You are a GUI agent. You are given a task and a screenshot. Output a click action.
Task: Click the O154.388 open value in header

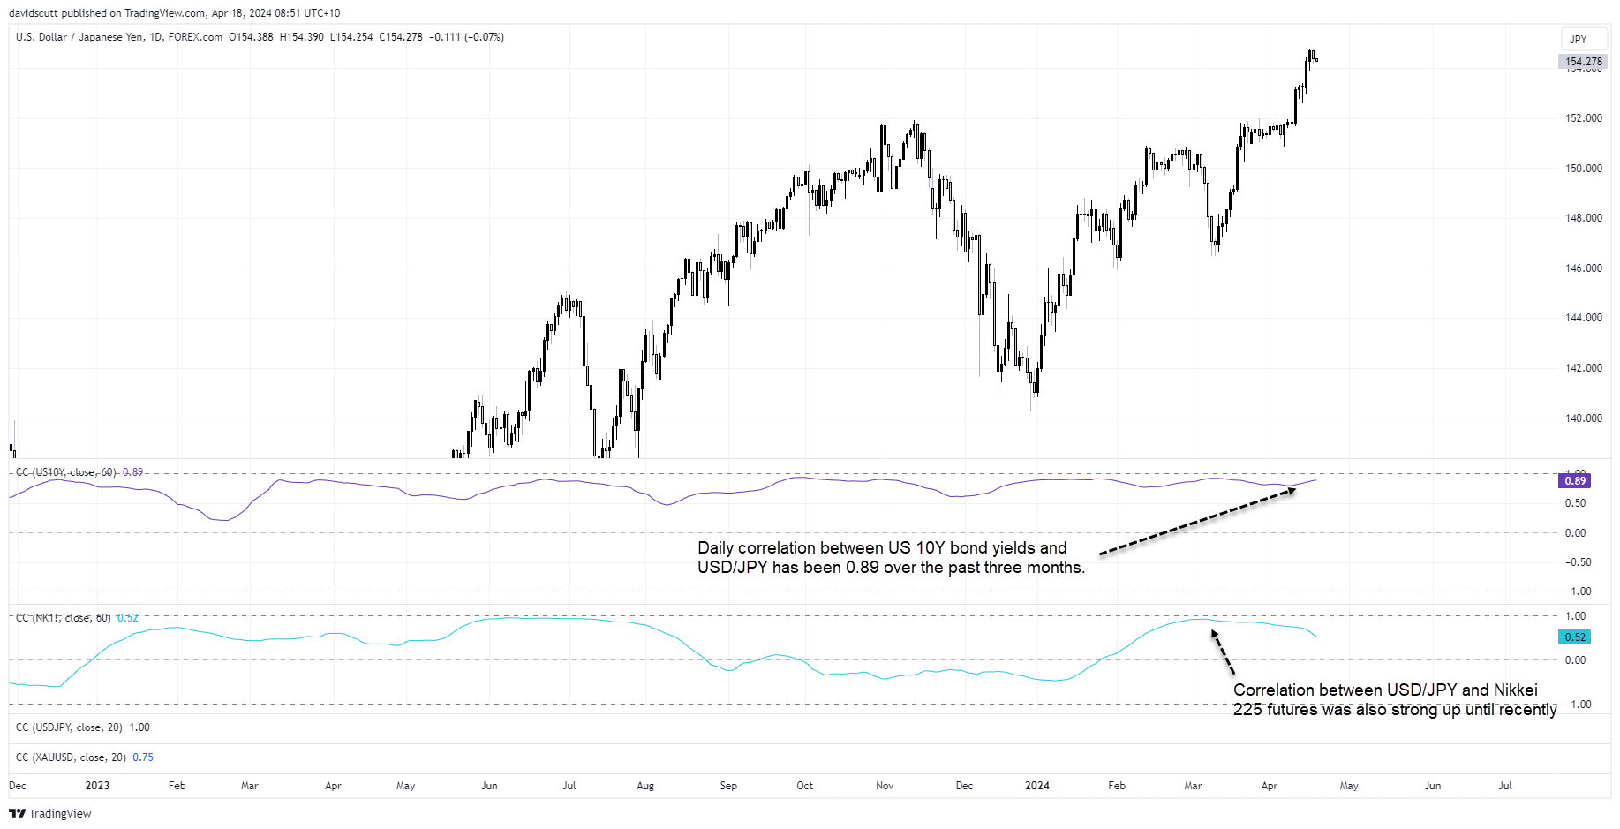(251, 37)
